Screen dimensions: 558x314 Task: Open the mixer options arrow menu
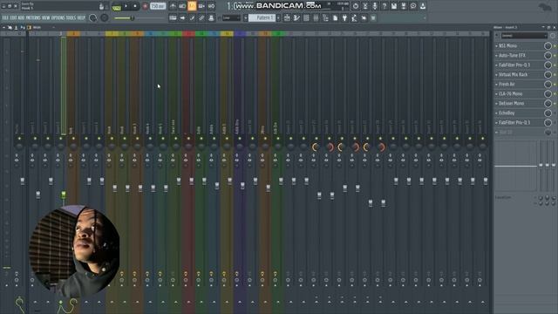point(3,27)
